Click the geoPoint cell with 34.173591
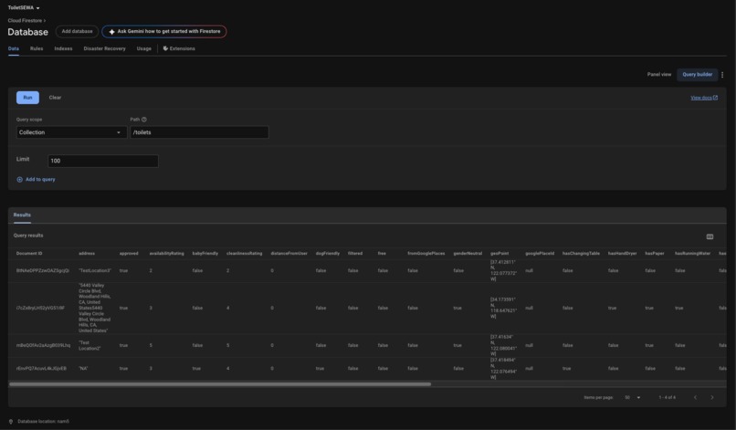Viewport: 736px width, 430px height. click(504, 308)
